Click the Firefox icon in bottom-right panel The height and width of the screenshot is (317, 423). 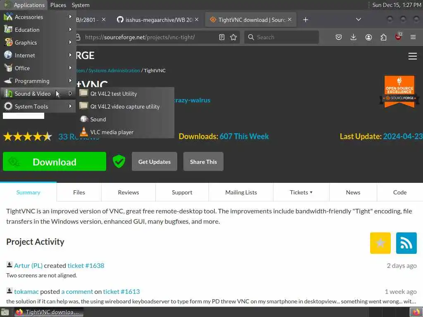point(416,312)
